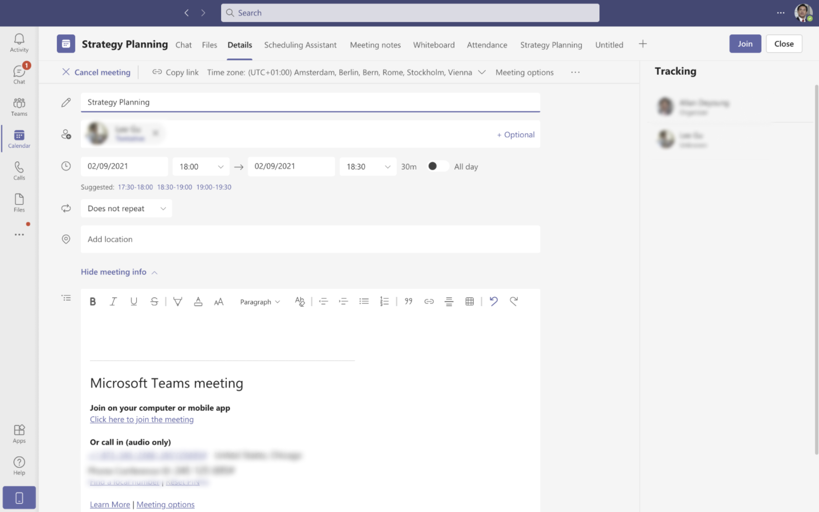Click the Undo icon in the toolbar

coord(493,302)
